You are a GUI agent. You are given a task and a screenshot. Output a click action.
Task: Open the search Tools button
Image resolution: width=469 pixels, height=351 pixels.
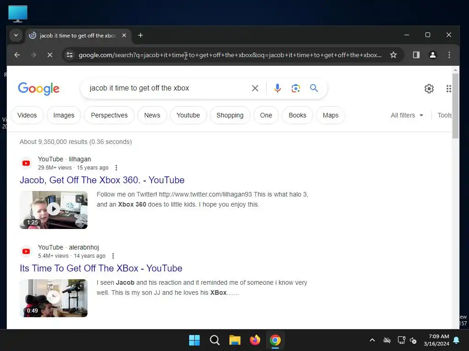pos(444,115)
